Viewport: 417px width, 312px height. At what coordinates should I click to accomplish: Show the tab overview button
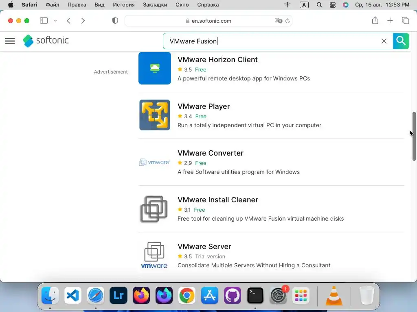click(405, 20)
